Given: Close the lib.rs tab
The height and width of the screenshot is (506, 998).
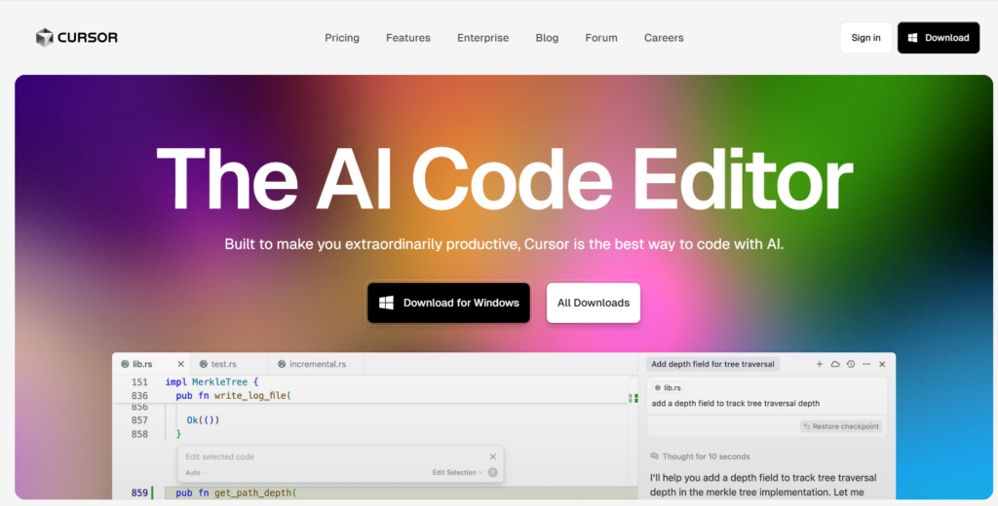Looking at the screenshot, I should pyautogui.click(x=180, y=364).
